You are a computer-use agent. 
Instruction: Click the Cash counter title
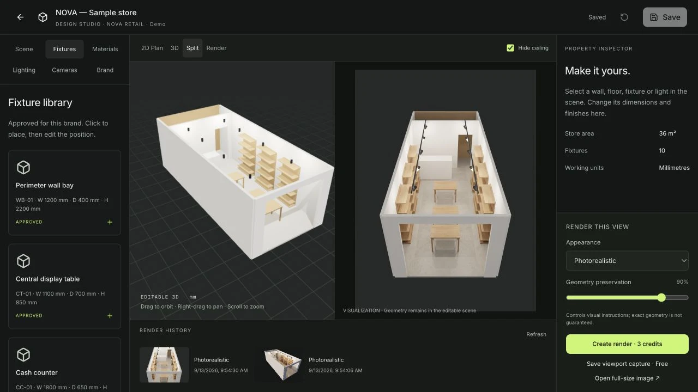pos(37,372)
